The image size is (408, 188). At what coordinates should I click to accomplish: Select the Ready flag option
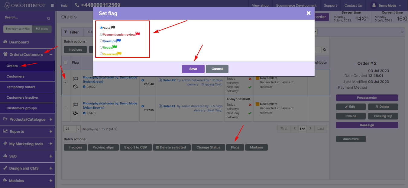pos(102,47)
